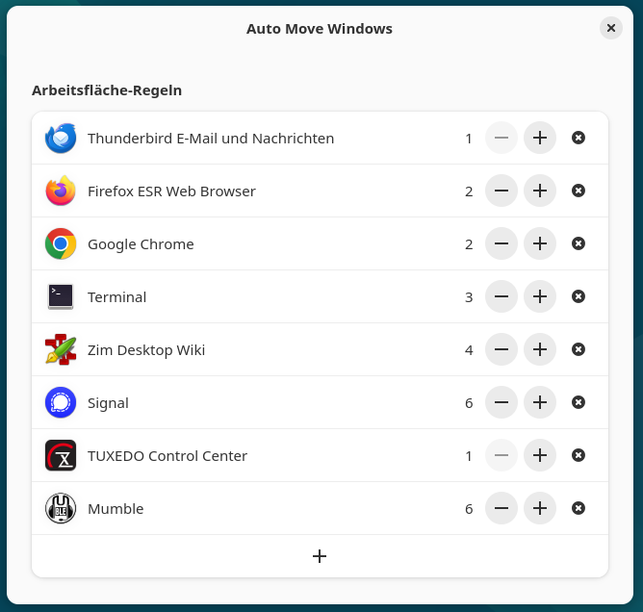Decrease Zim Desktop Wiki workspace number

(x=502, y=349)
